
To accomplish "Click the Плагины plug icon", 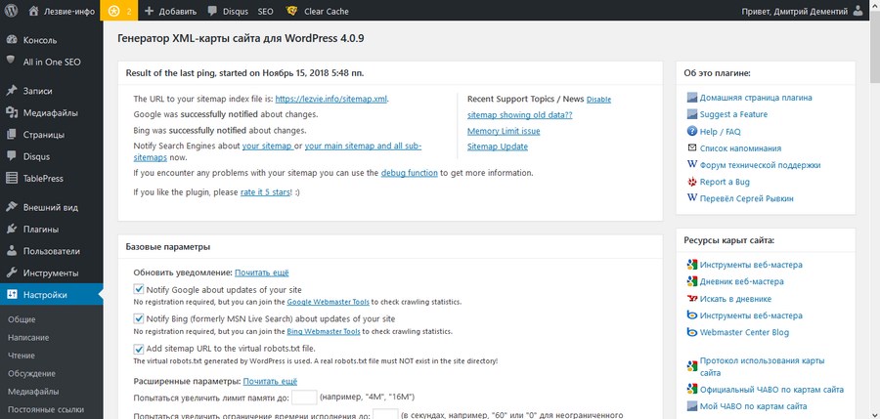I will (x=11, y=229).
